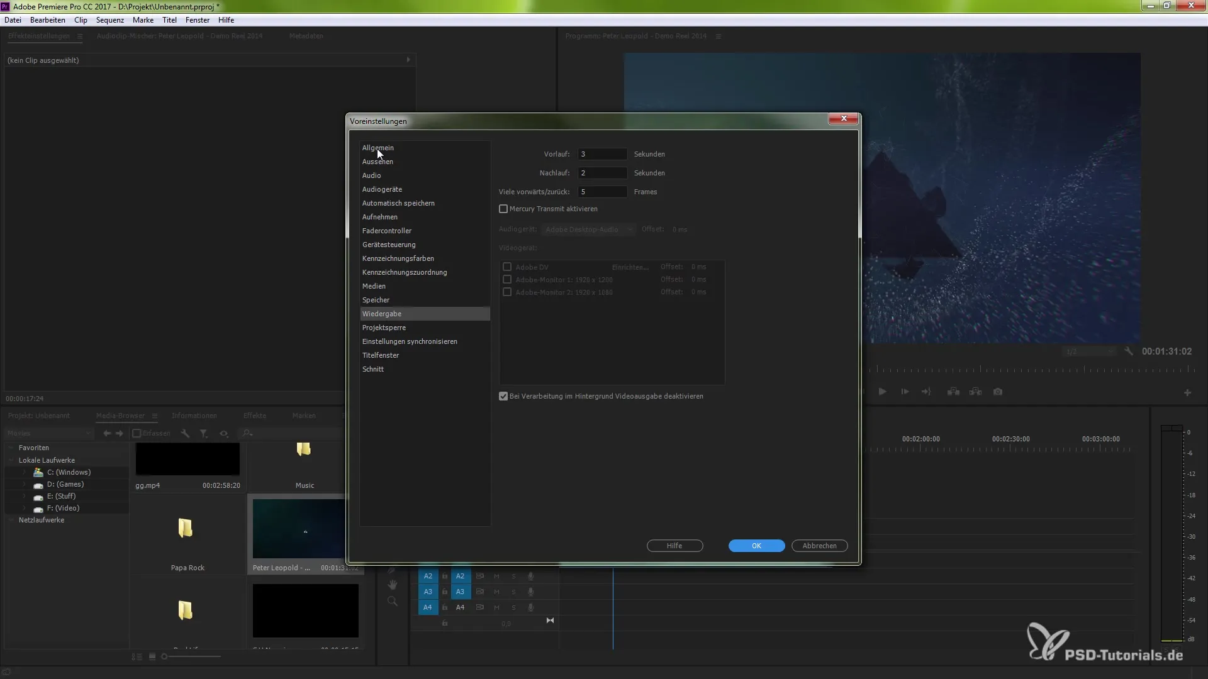Navigate back in Media-Browser
The height and width of the screenshot is (679, 1208).
pos(107,433)
